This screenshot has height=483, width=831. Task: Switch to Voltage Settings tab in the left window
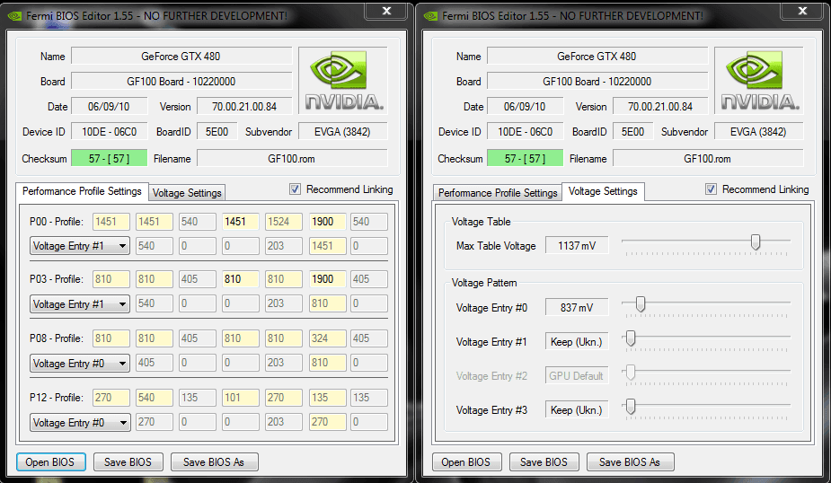tap(187, 193)
